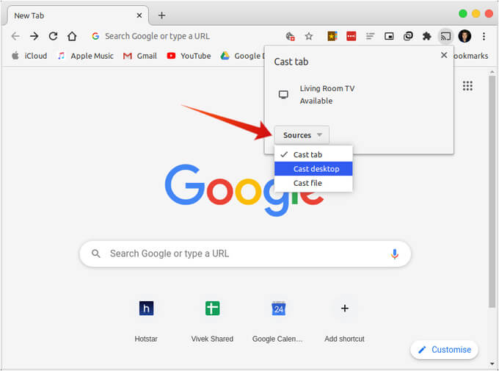This screenshot has width=499, height=371.
Task: Reload the current page
Action: (53, 36)
